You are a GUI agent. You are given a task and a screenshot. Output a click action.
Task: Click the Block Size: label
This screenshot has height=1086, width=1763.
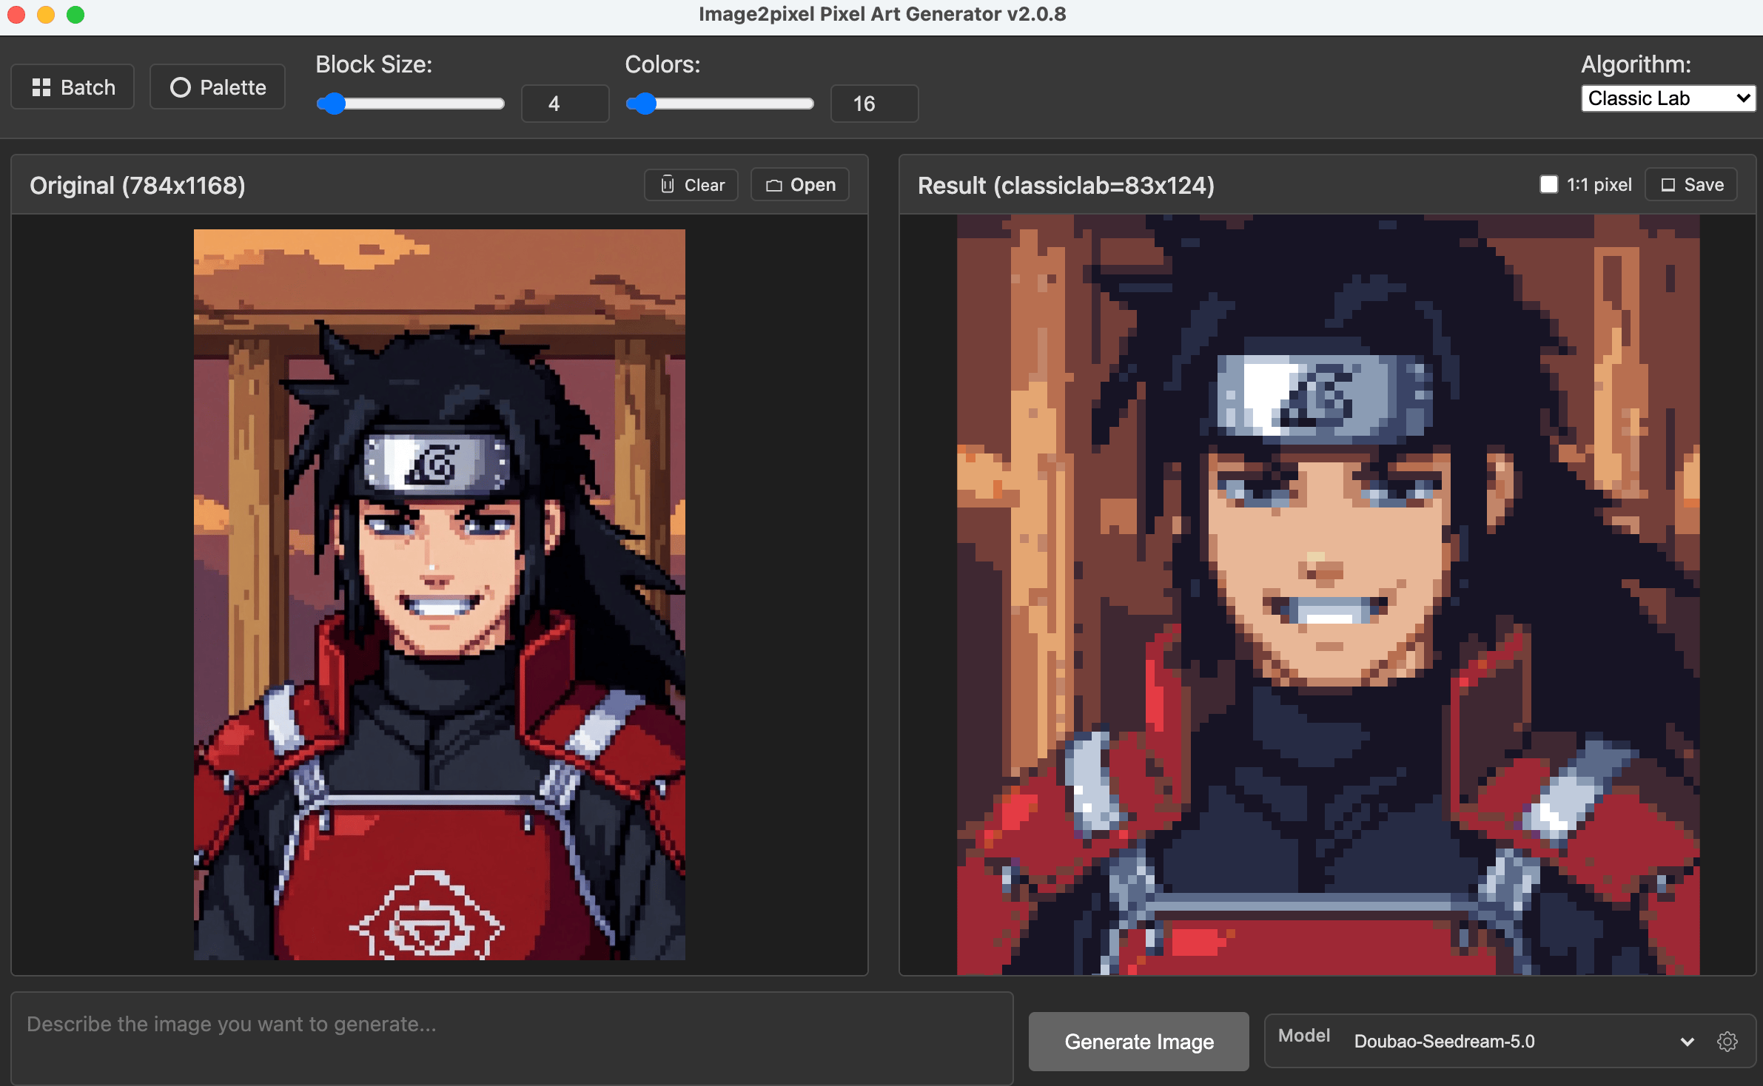click(x=374, y=64)
